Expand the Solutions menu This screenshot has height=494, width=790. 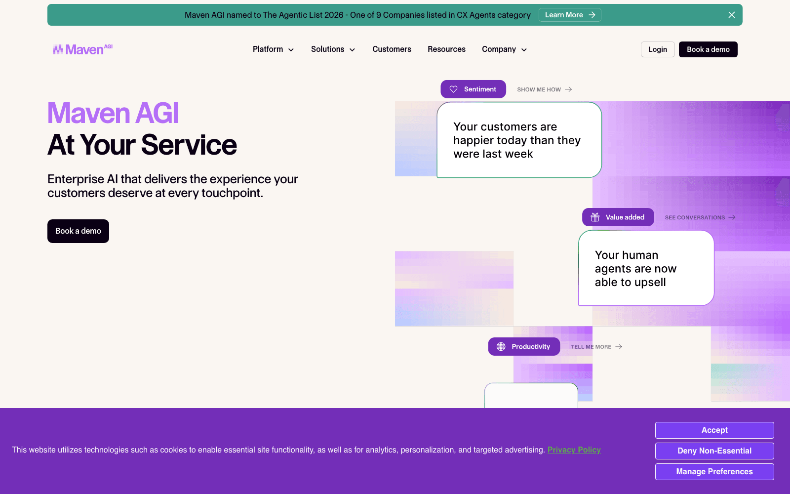point(333,49)
